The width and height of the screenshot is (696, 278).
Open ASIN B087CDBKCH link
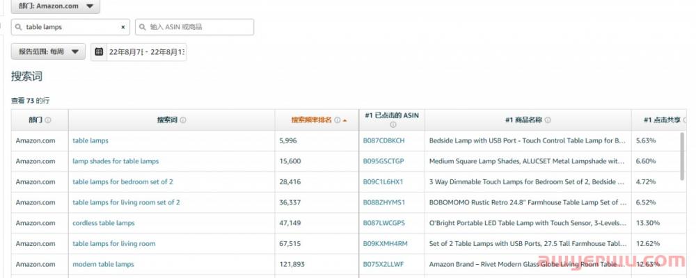pos(383,140)
